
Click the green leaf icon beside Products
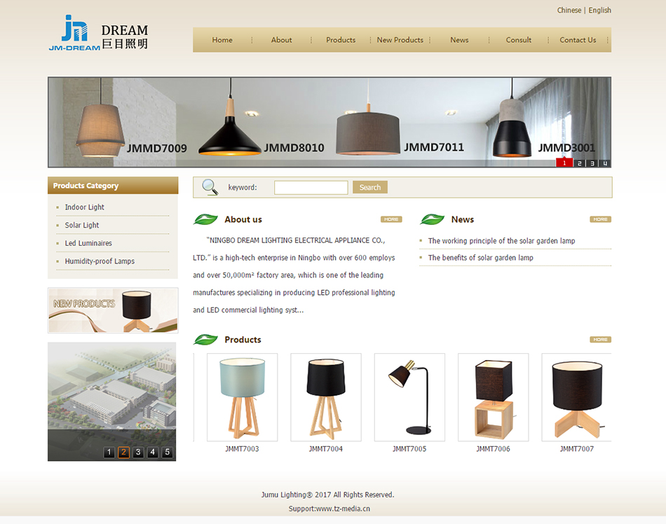pyautogui.click(x=205, y=340)
